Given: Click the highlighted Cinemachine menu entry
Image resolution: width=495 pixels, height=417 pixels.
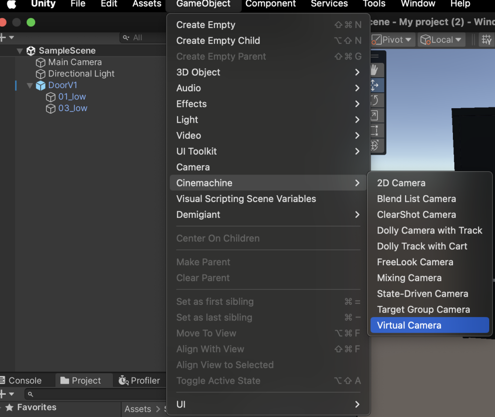Looking at the screenshot, I should click(x=268, y=183).
